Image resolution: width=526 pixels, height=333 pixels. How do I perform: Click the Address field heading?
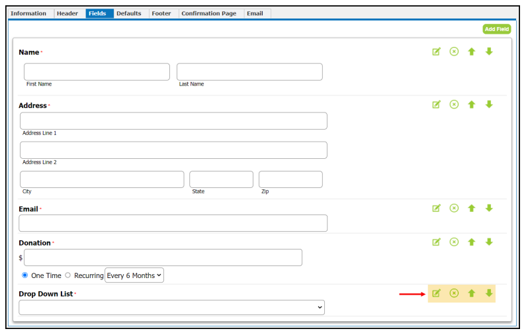(x=32, y=105)
